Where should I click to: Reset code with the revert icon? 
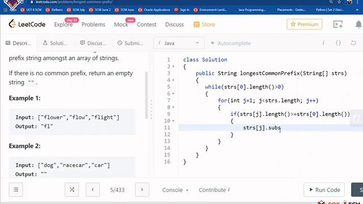click(x=353, y=43)
